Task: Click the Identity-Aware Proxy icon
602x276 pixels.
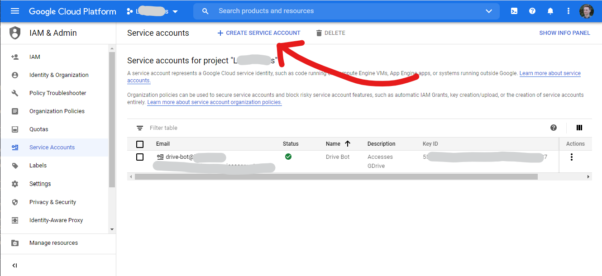Action: (x=15, y=220)
